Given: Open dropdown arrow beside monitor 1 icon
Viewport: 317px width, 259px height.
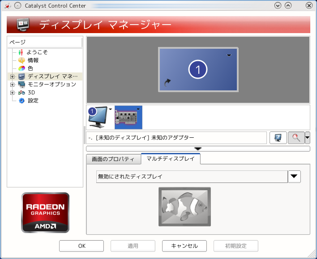Looking at the screenshot, I should (111, 109).
